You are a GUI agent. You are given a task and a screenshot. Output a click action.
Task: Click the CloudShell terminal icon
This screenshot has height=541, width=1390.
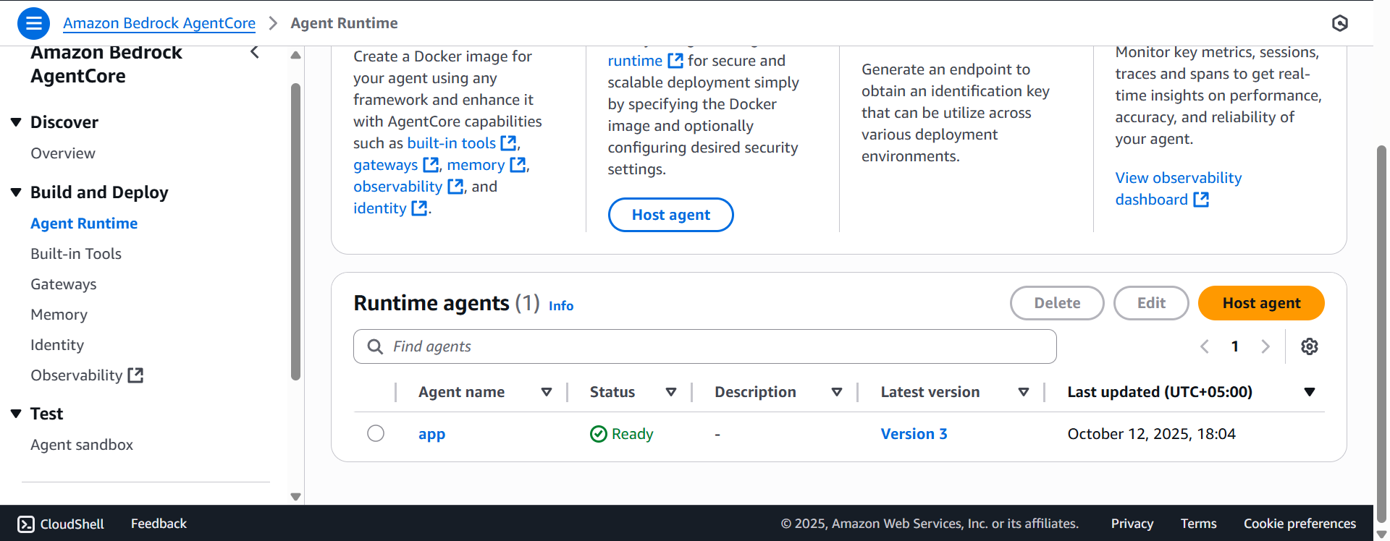(26, 524)
